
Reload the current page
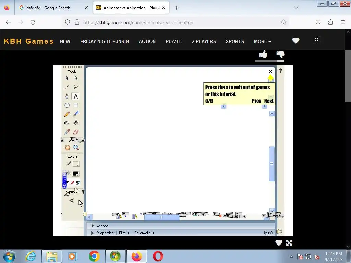pyautogui.click(x=33, y=22)
